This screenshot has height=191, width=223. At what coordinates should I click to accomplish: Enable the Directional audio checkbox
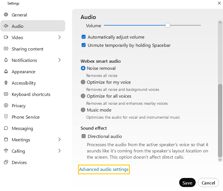pos(84,136)
